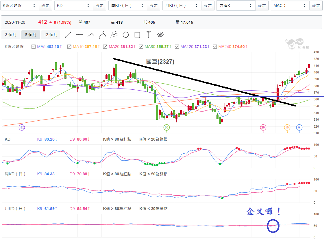Click the MA20 marker on the chart axis
The image size is (324, 239).
[263, 128]
